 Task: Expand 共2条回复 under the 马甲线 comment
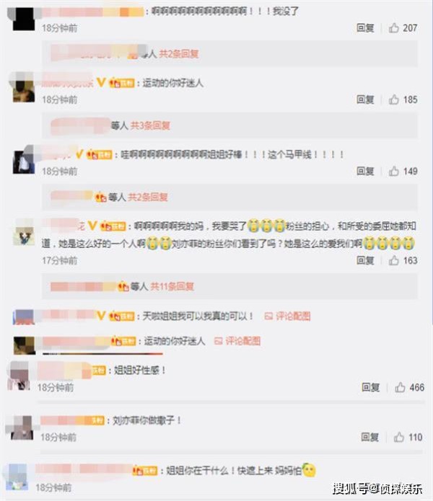pos(148,197)
